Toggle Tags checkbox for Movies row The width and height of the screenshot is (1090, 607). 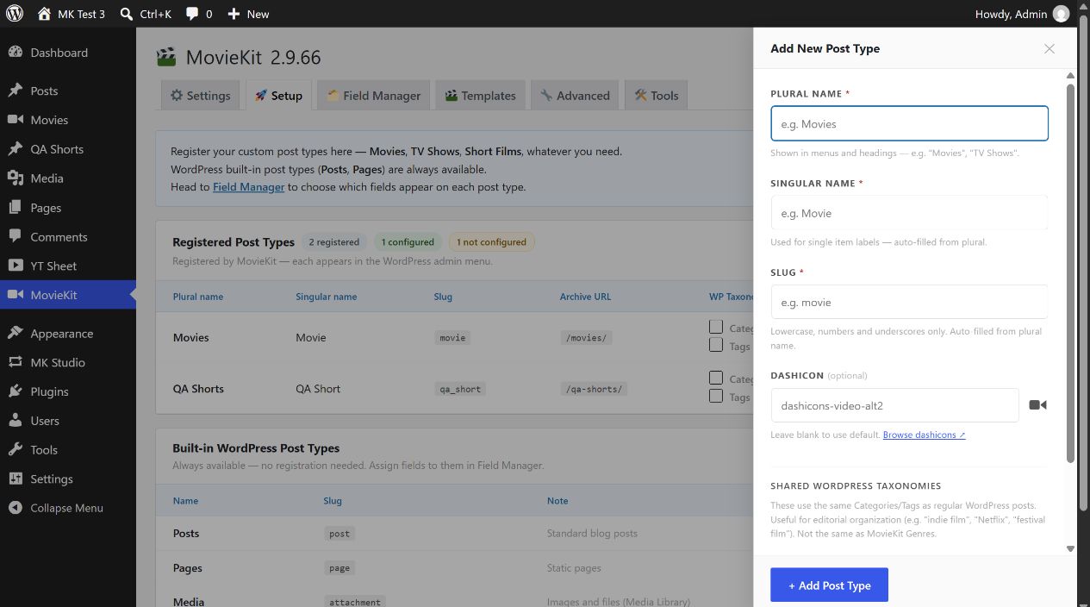click(x=716, y=345)
